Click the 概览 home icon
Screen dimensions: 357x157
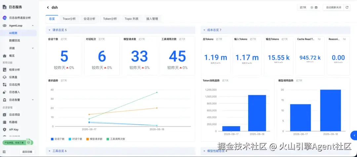point(5,56)
